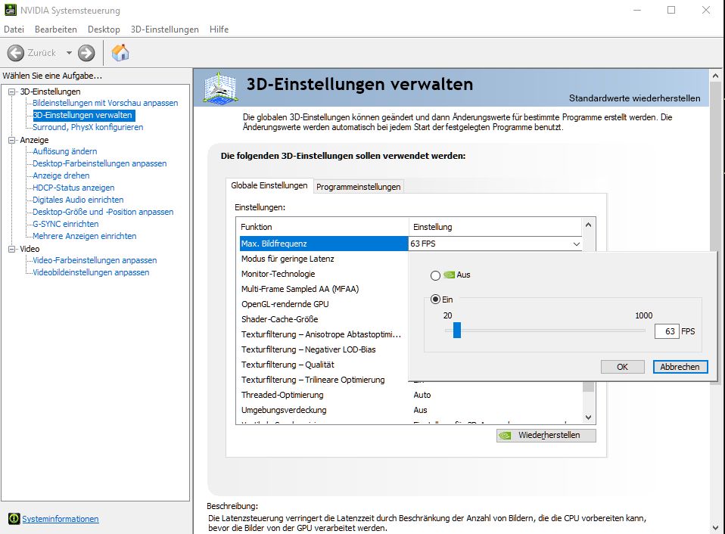
Task: Open HDCP-Status anzeigen
Action: point(73,188)
